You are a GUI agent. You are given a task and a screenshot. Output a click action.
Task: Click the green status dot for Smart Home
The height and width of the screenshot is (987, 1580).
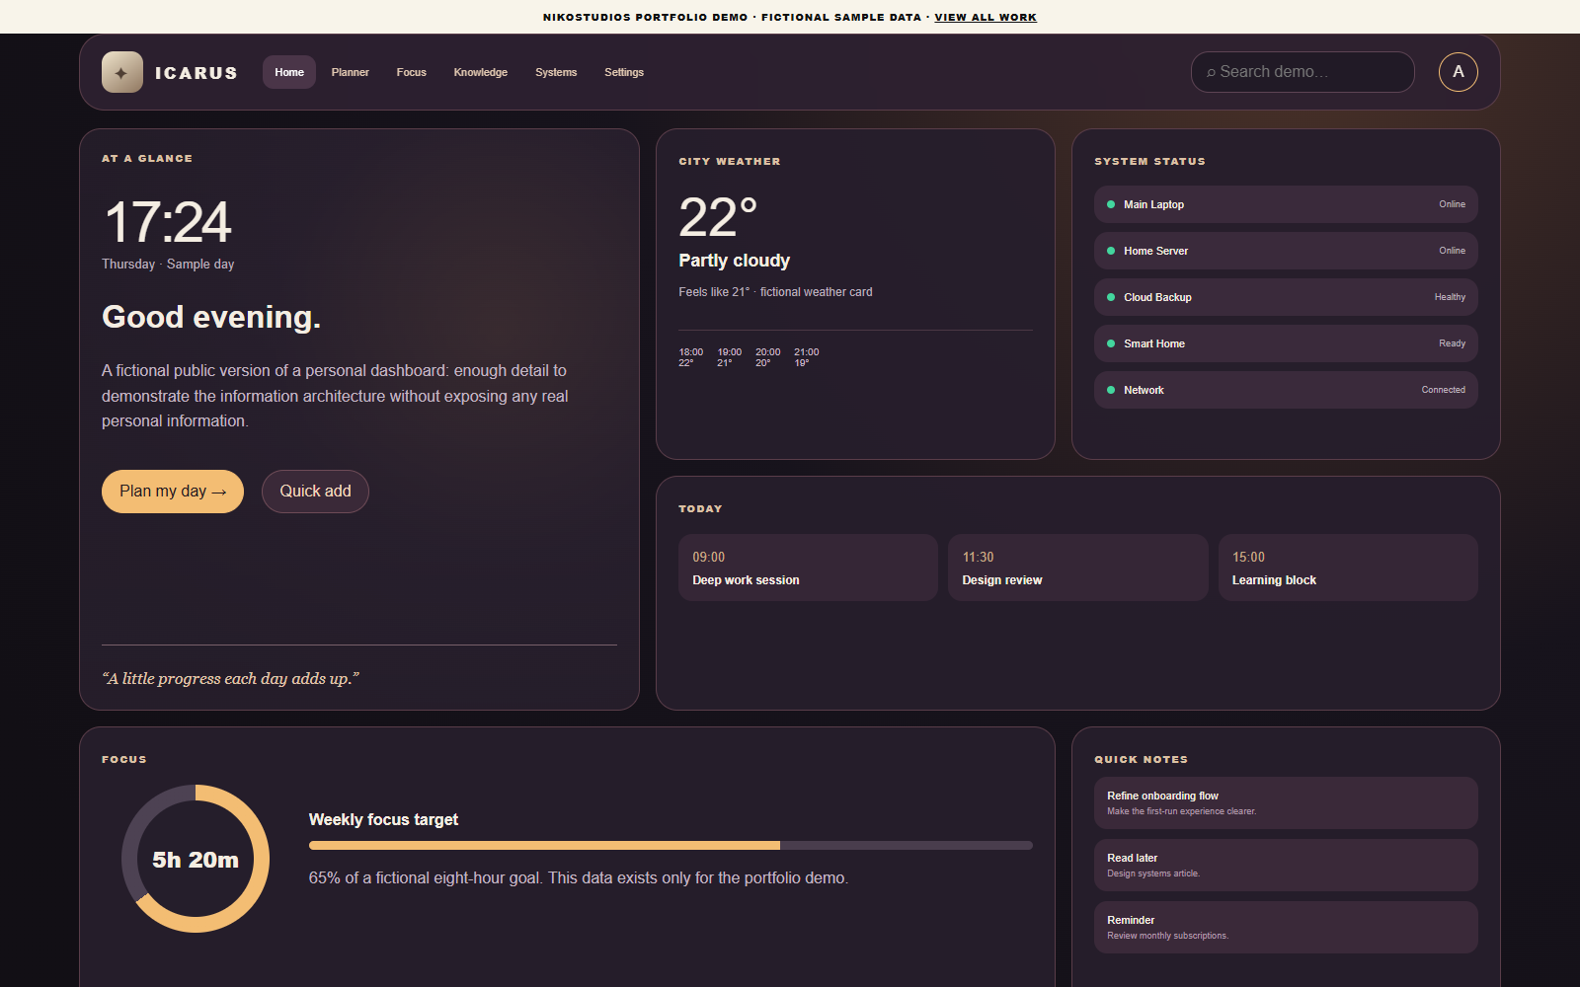coord(1111,343)
